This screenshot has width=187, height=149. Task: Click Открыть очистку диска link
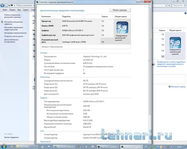[14, 36]
